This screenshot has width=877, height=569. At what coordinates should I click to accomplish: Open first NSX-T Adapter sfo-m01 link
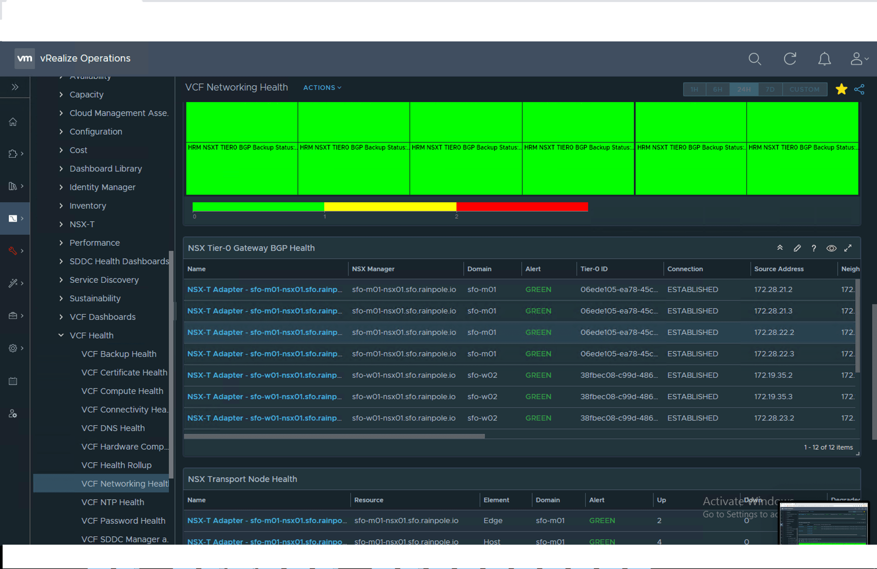(264, 289)
